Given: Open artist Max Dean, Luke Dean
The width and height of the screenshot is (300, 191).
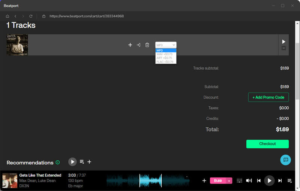Looking at the screenshot, I should (x=37, y=181).
